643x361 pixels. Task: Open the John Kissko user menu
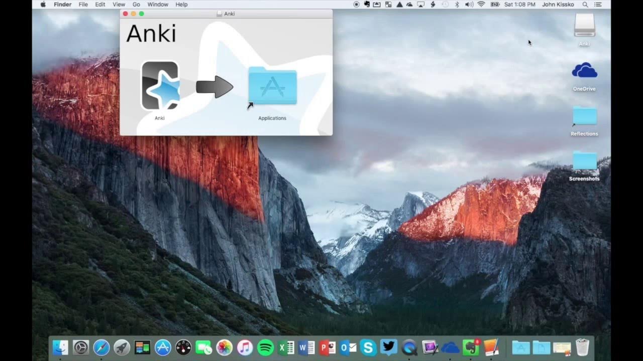tap(559, 5)
